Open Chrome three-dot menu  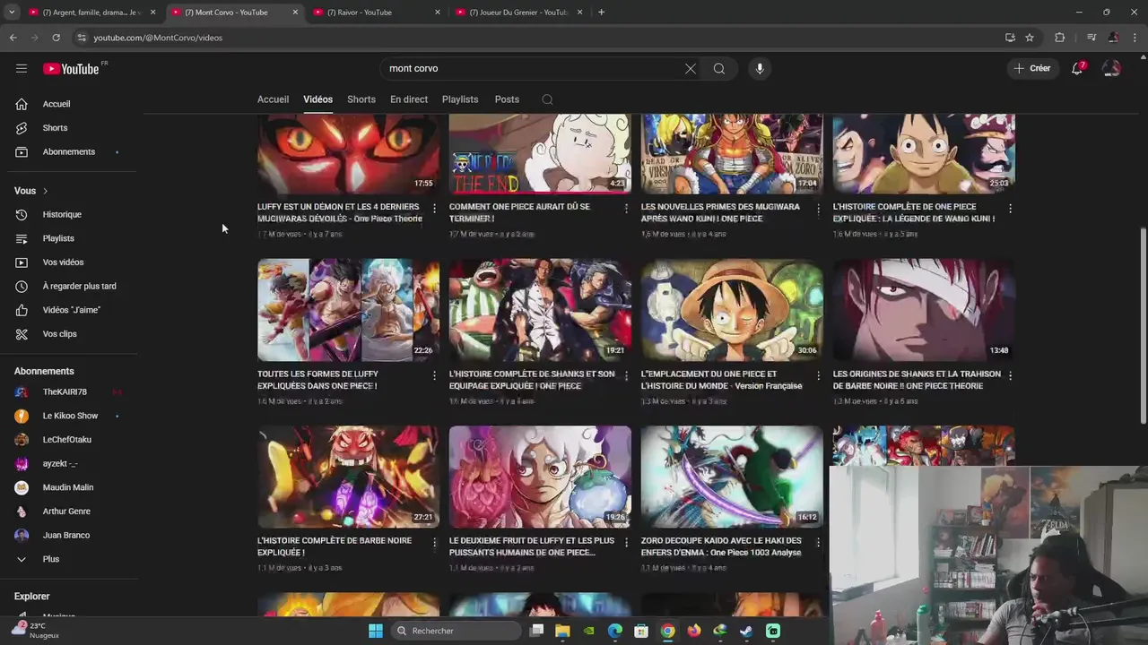click(x=1135, y=38)
